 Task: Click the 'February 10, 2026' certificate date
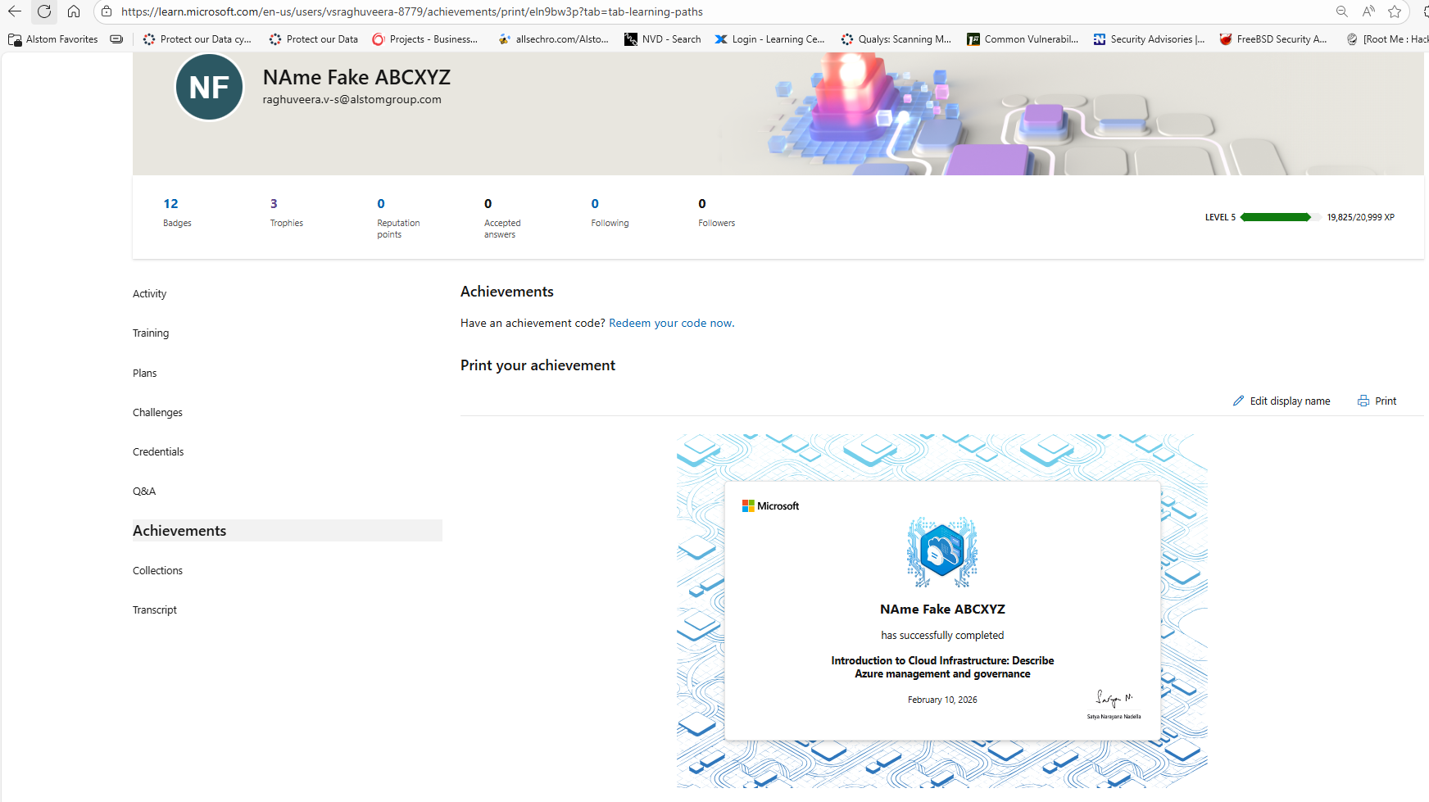coord(942,700)
